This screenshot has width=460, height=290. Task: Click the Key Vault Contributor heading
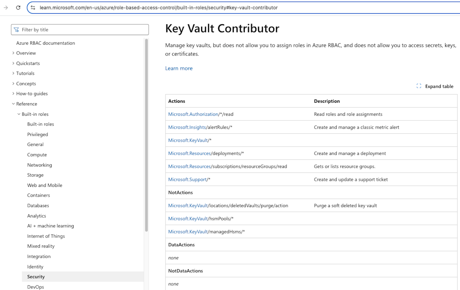point(222,29)
